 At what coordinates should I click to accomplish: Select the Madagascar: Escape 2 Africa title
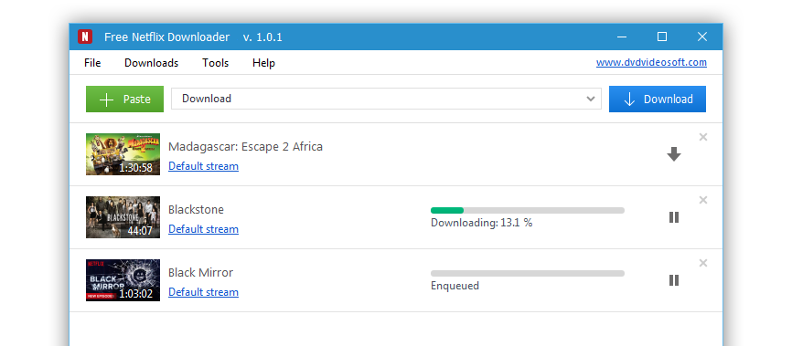pyautogui.click(x=245, y=147)
